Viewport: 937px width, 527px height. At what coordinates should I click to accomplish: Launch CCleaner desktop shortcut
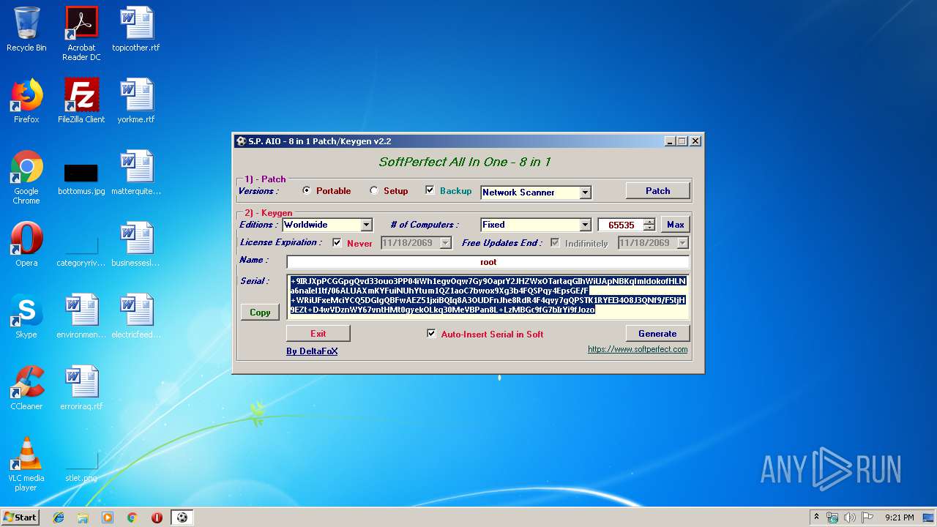pyautogui.click(x=26, y=388)
